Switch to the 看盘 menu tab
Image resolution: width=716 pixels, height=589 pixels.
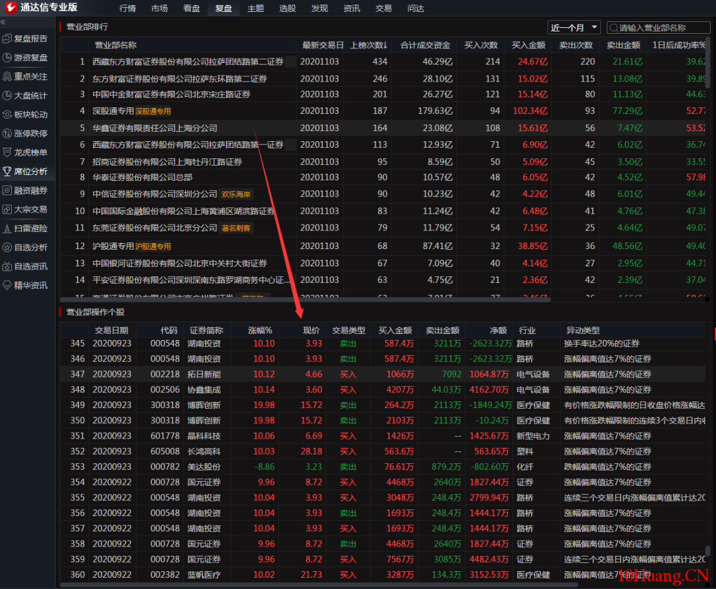tap(192, 8)
